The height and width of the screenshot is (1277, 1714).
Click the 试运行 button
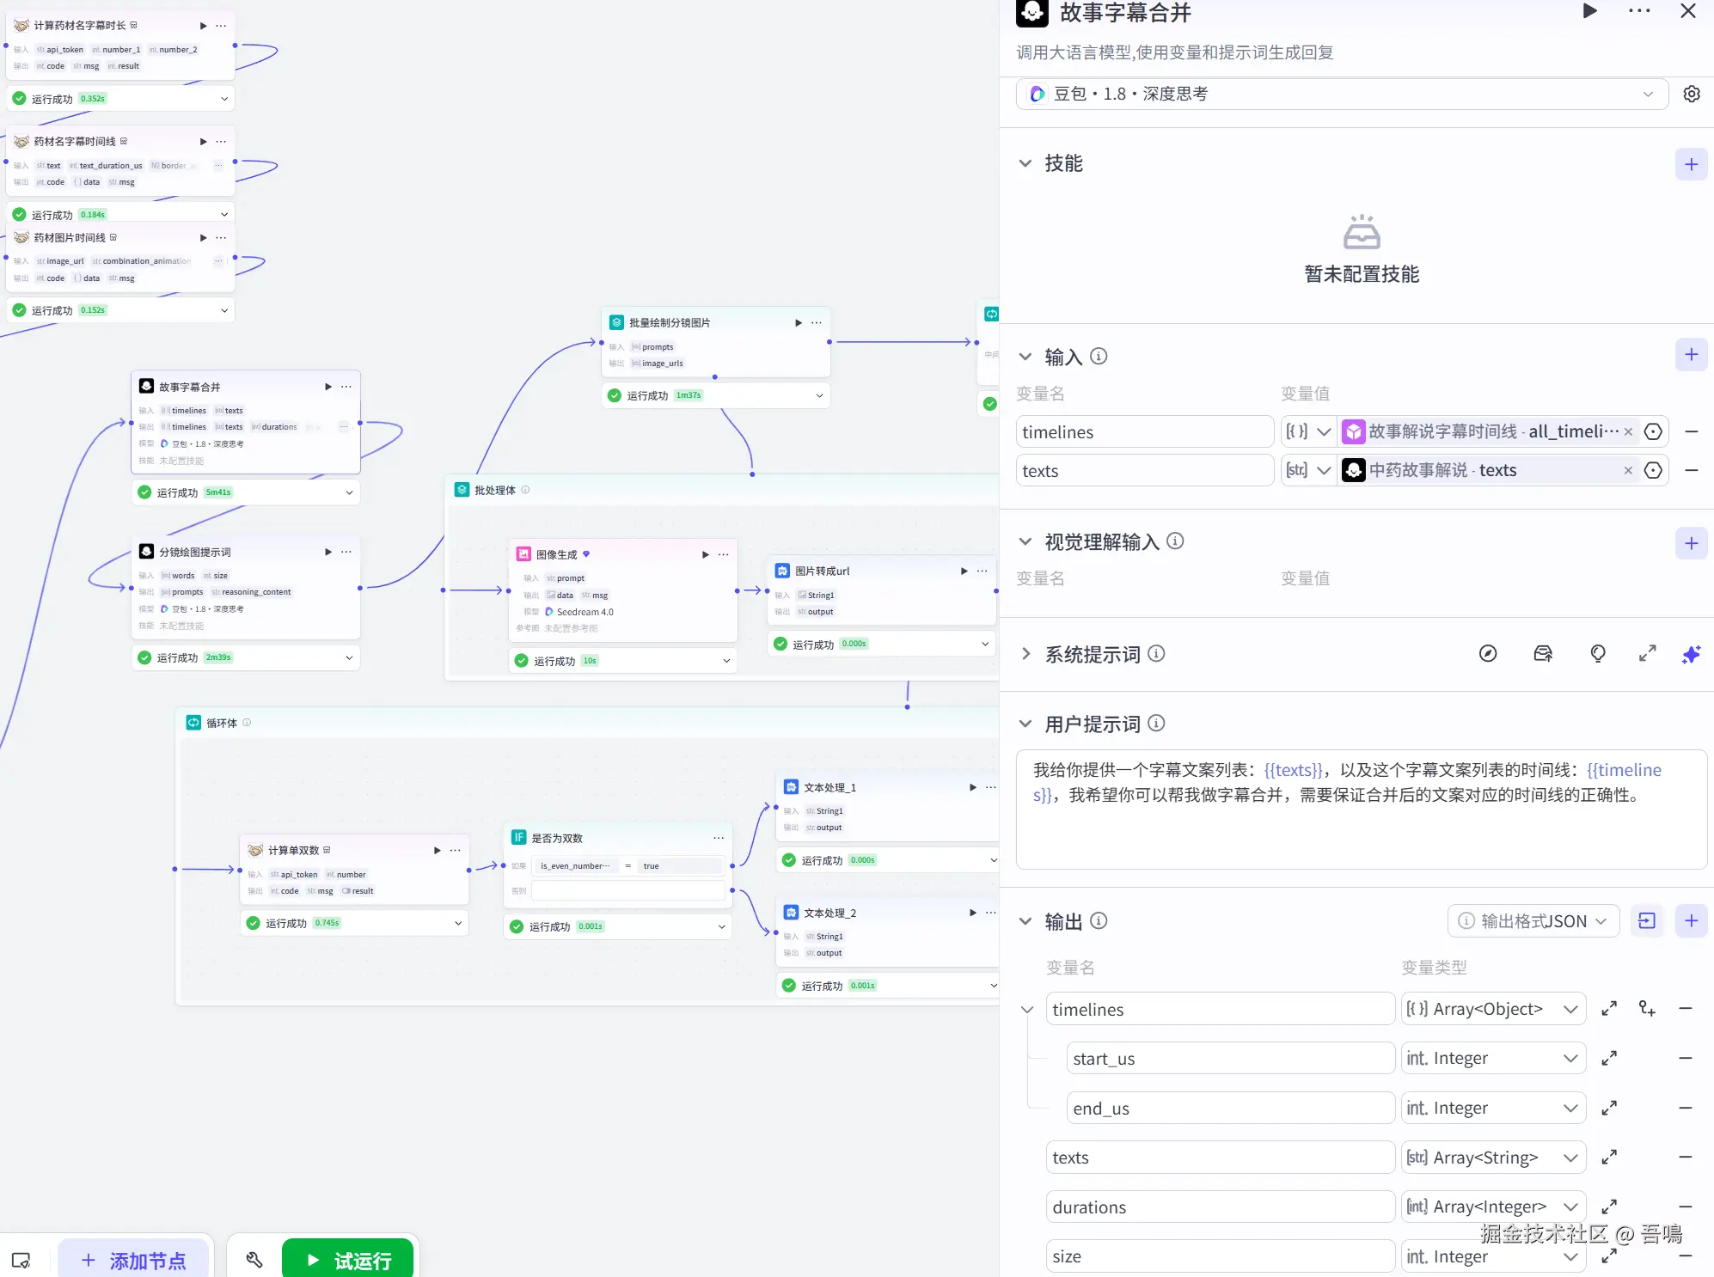(348, 1260)
